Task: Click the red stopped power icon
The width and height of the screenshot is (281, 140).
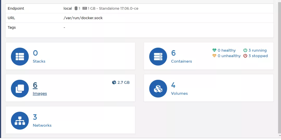Action: coord(245,56)
